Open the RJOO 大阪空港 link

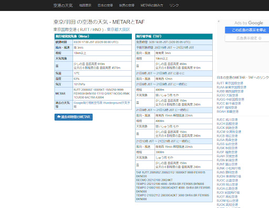coord(227,95)
